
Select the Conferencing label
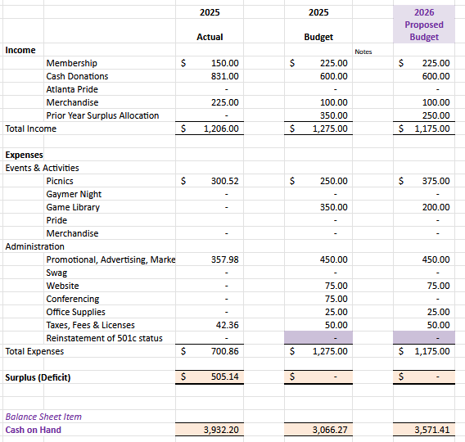73,299
